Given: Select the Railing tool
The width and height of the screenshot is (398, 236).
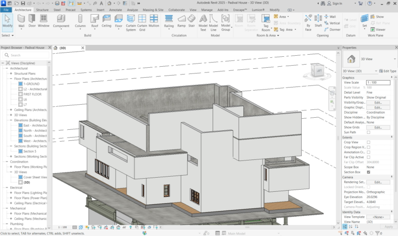Looking at the screenshot, I should click(169, 21).
